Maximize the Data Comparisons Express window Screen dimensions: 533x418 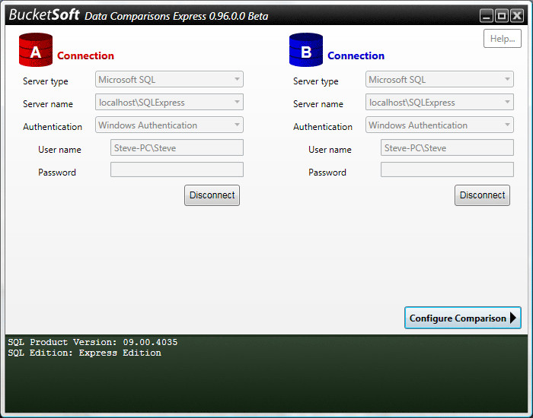[502, 16]
